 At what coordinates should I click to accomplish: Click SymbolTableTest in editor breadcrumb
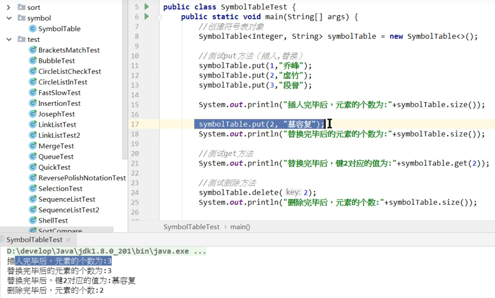click(191, 227)
